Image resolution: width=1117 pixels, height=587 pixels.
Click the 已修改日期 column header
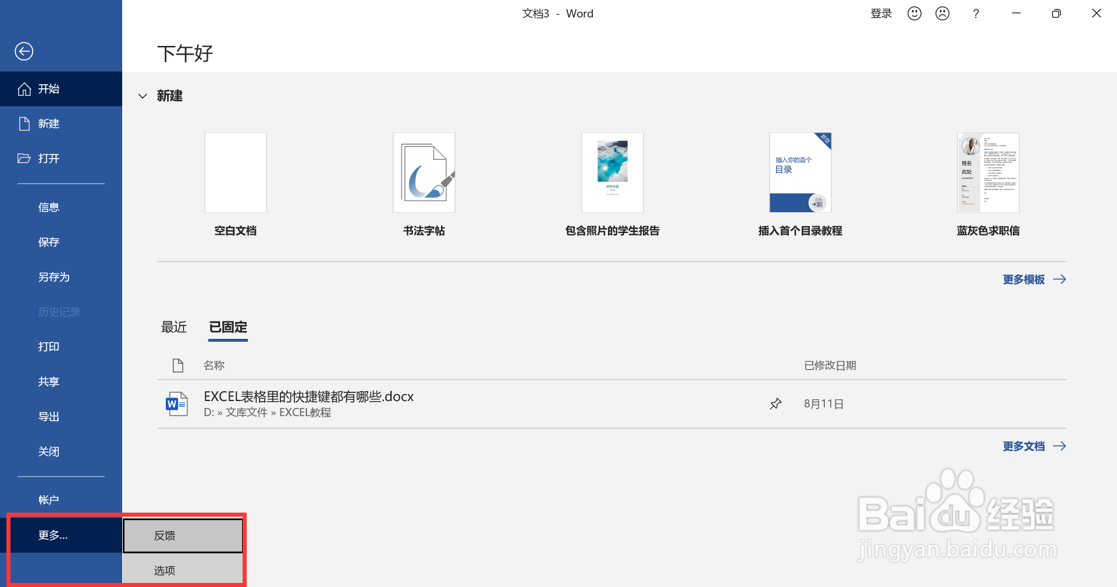tap(830, 366)
